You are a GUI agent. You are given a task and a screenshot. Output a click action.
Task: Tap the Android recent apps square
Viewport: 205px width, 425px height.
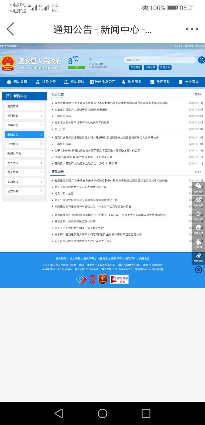146,413
